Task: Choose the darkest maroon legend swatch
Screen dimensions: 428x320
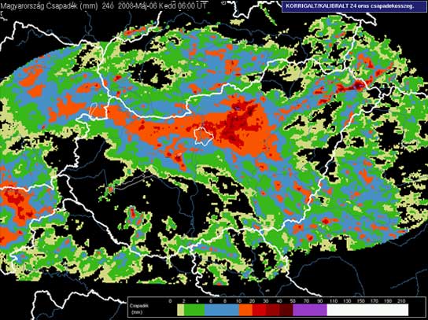Action: [286, 310]
